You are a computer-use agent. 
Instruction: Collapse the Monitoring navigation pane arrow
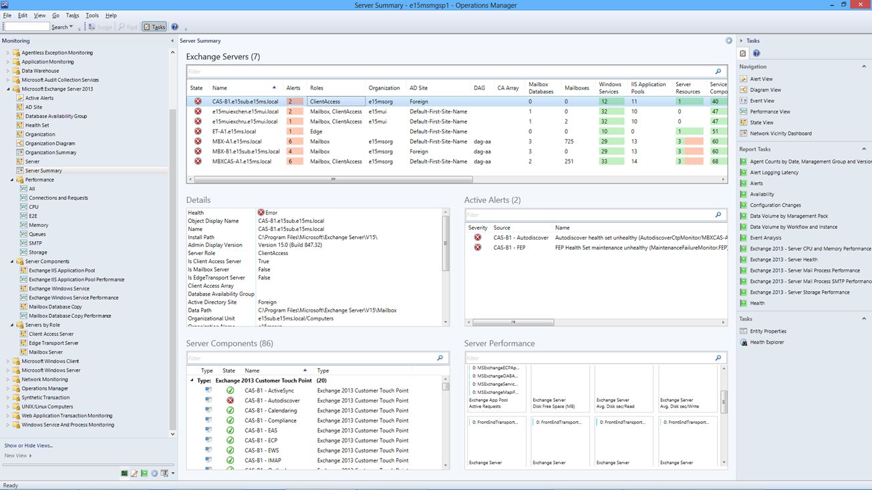(x=172, y=41)
